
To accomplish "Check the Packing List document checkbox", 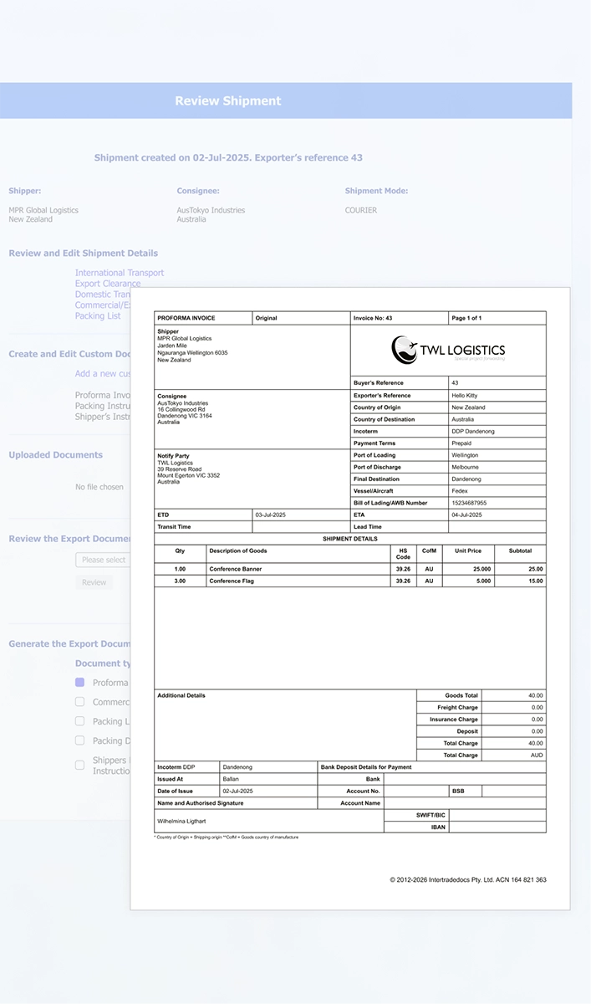I will pos(80,721).
